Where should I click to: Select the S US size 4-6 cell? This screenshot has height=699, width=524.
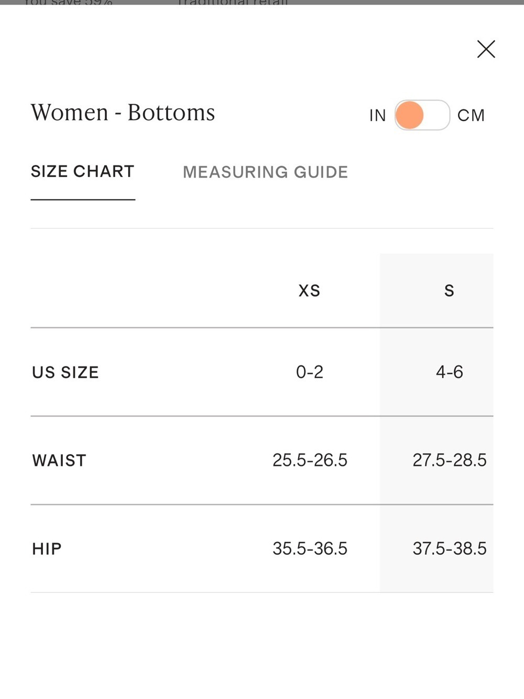coord(450,372)
